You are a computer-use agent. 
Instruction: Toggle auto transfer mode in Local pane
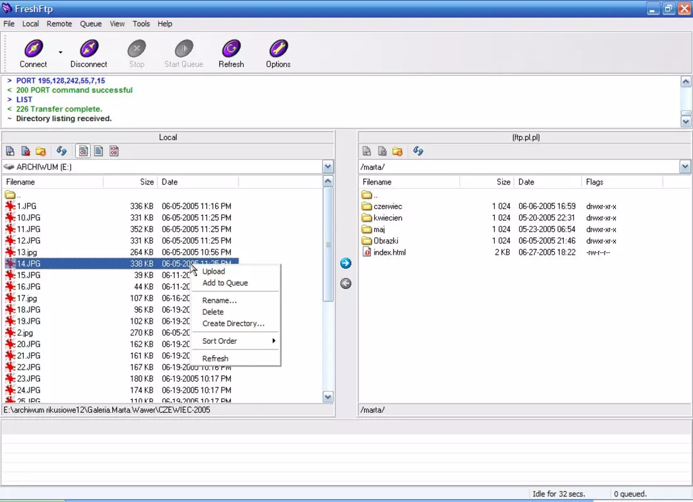click(x=83, y=151)
